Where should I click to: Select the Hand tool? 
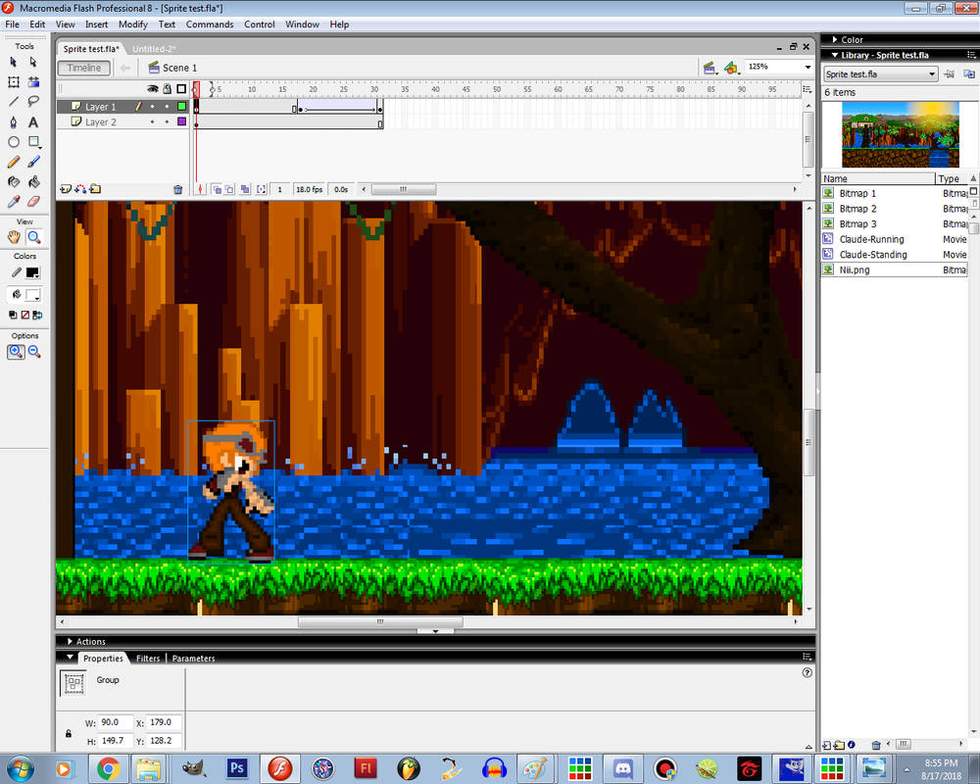pos(13,237)
